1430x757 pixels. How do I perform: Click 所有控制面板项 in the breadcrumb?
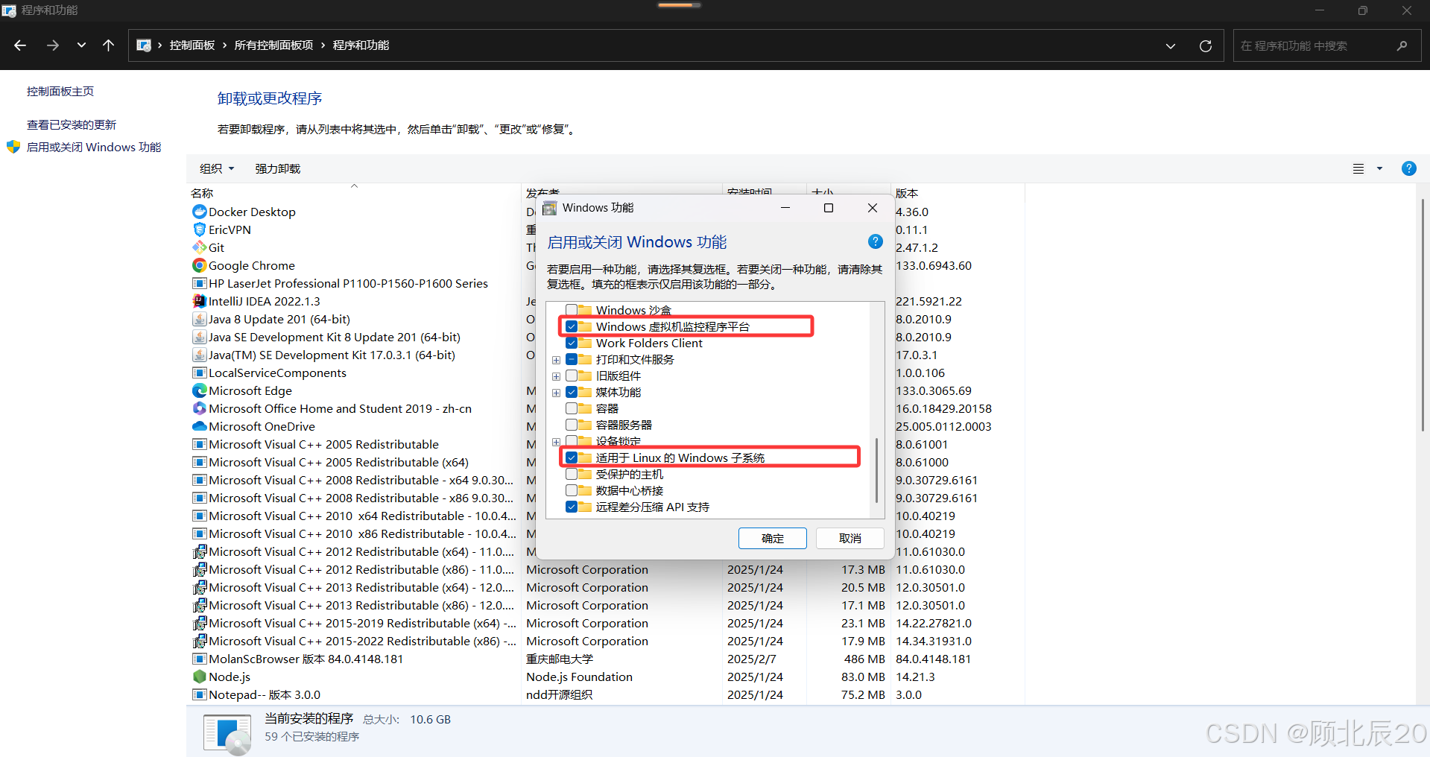(x=273, y=45)
